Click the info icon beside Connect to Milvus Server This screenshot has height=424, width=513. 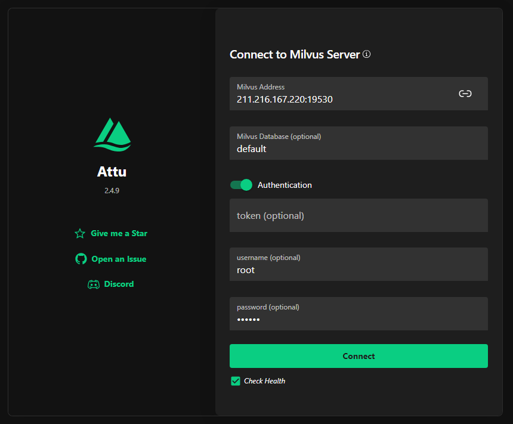point(366,54)
